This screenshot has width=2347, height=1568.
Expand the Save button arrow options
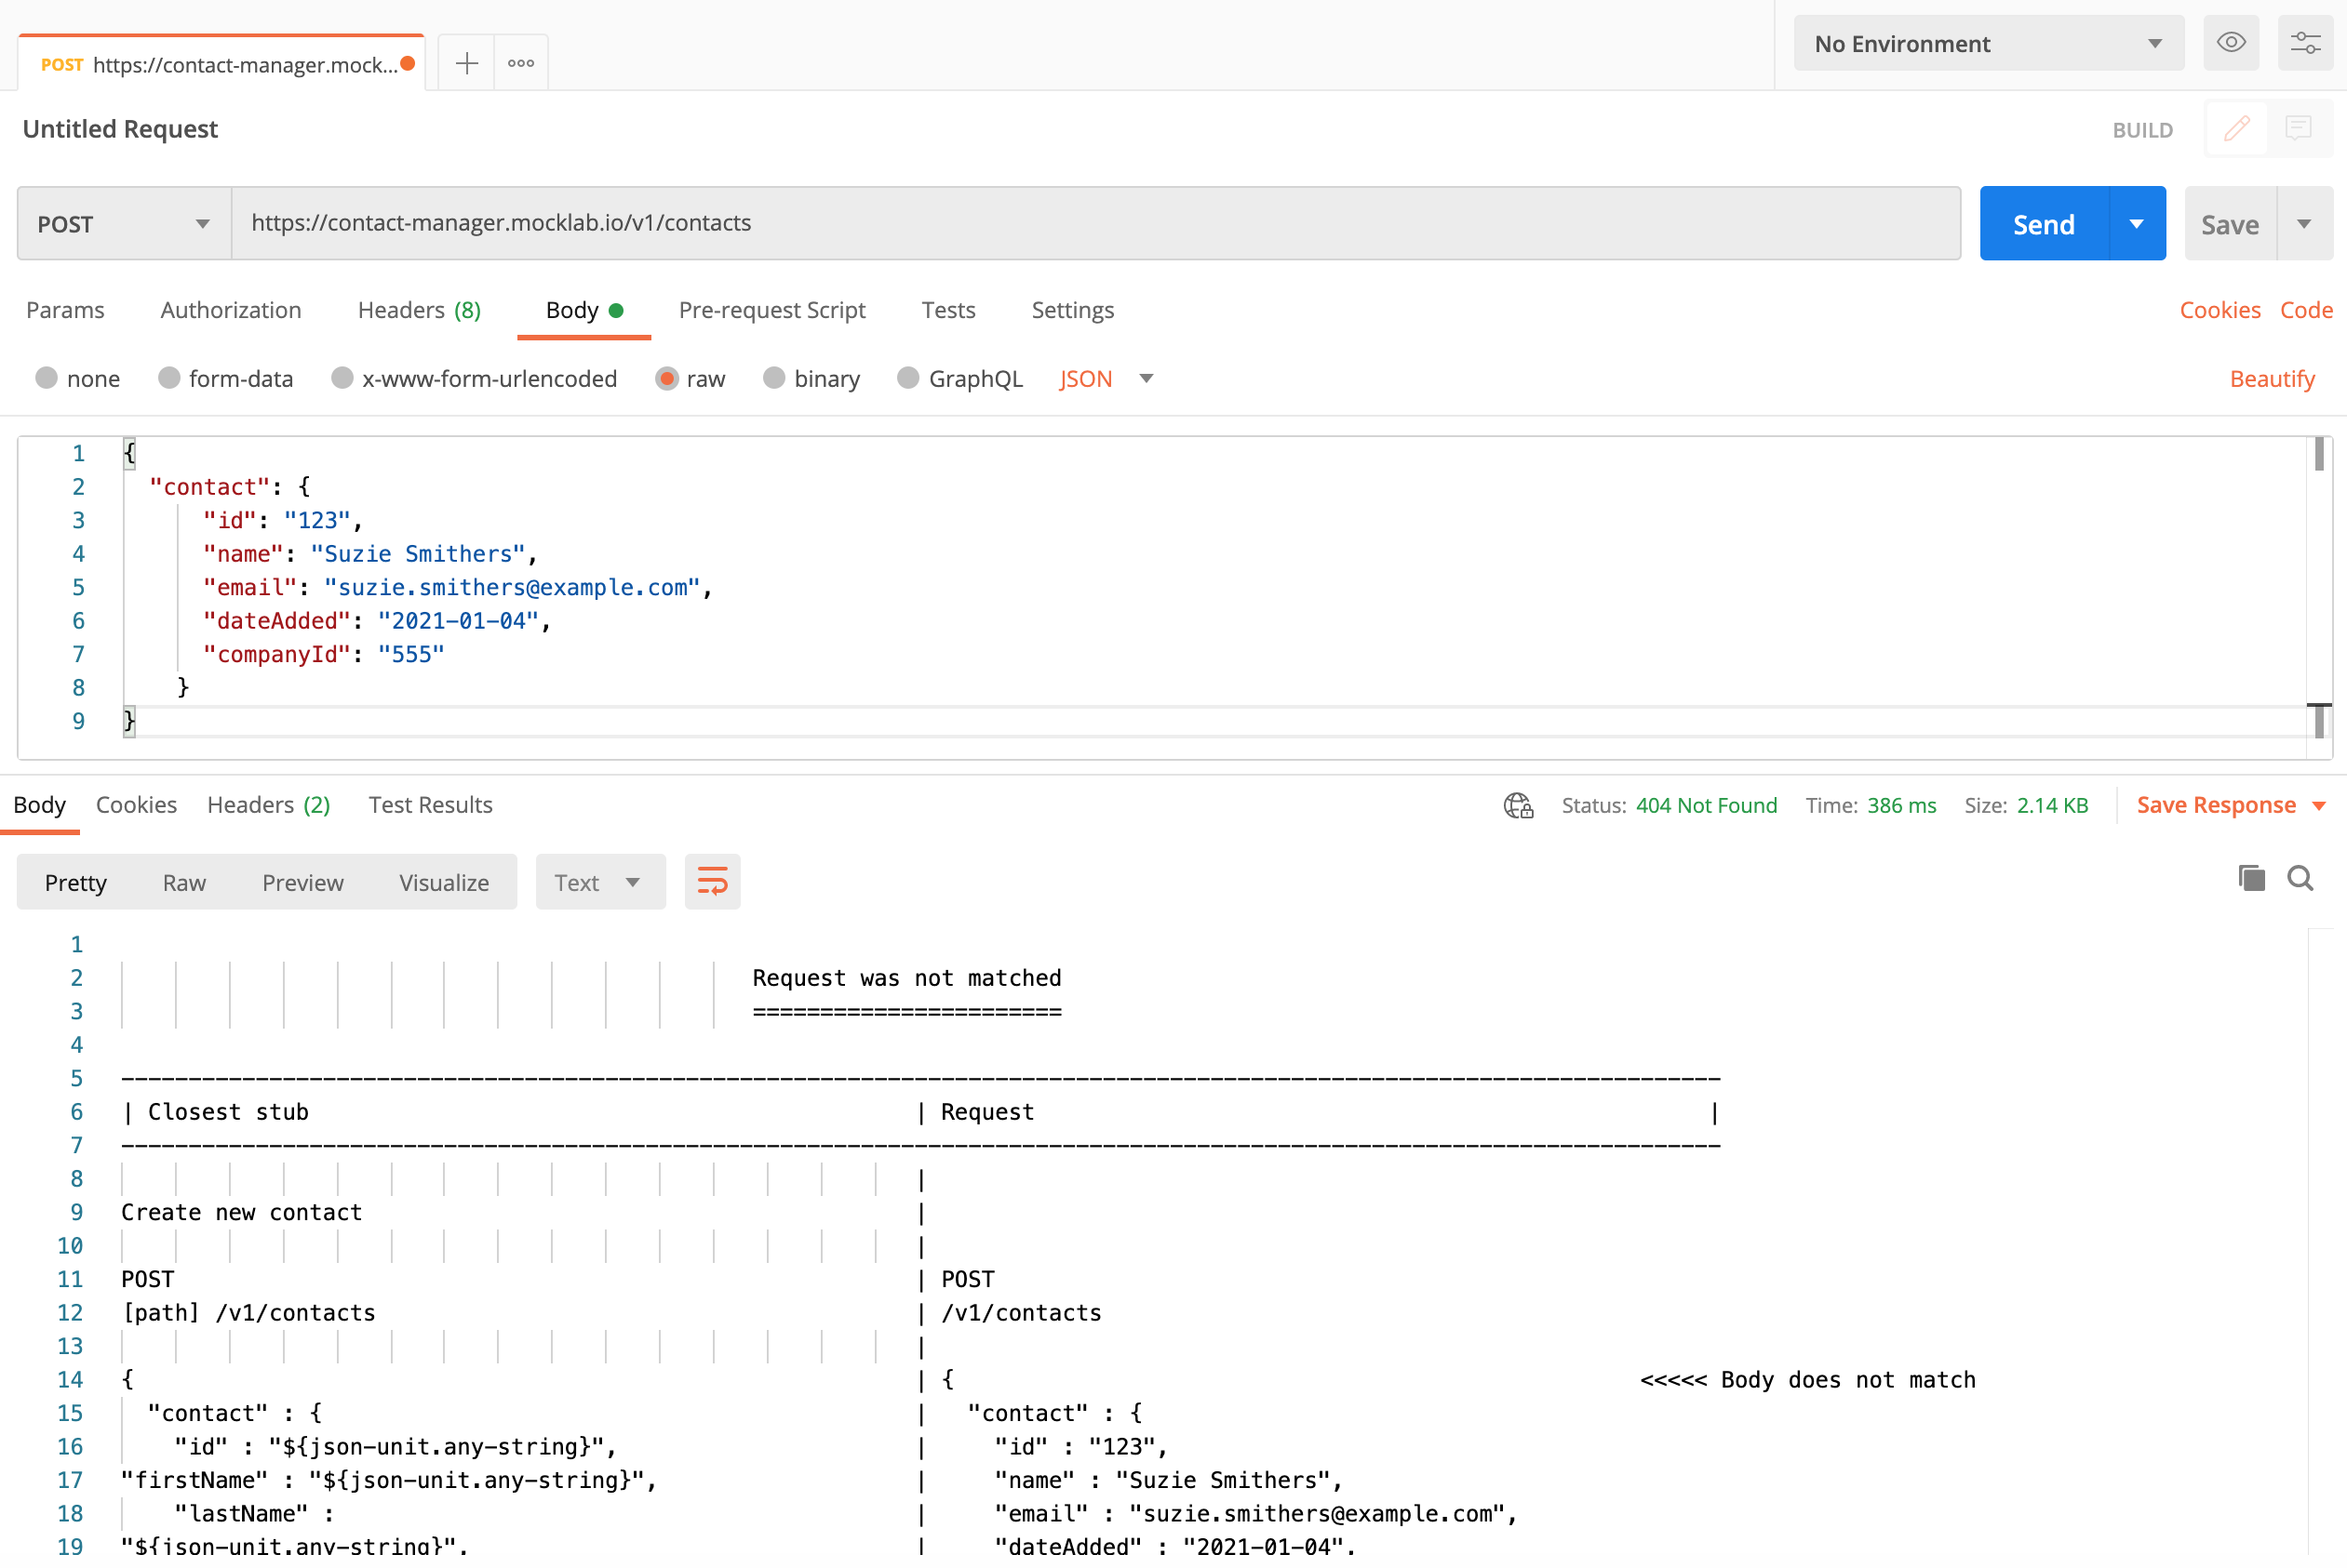(x=2304, y=224)
